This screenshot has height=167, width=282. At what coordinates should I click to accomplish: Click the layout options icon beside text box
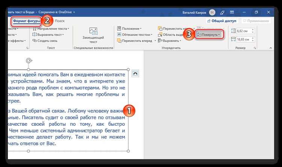(x=135, y=73)
